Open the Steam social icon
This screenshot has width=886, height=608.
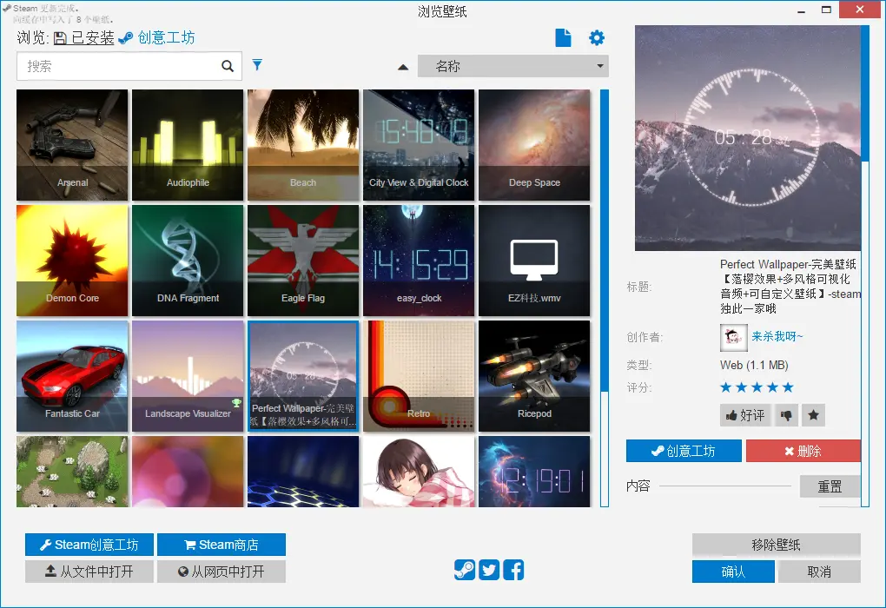pyautogui.click(x=465, y=570)
